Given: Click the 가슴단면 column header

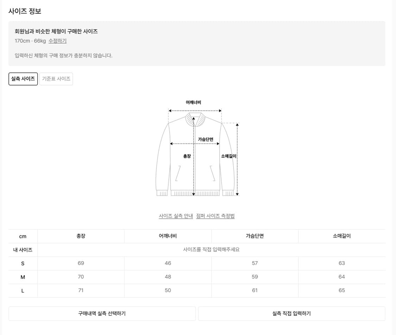Looking at the screenshot, I should (254, 236).
